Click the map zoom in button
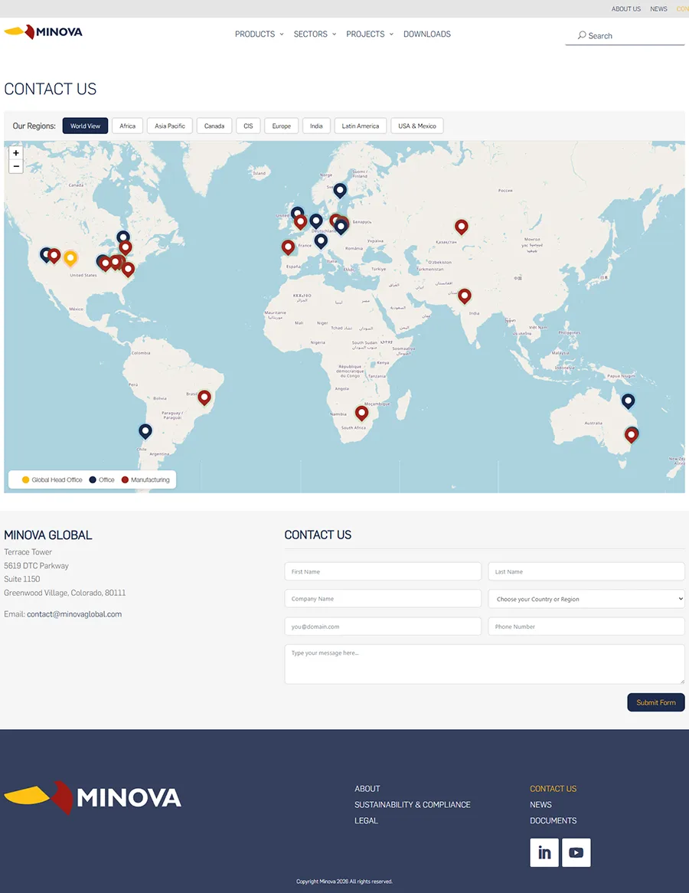 pos(16,153)
